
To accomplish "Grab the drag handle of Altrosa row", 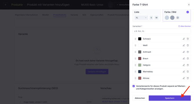I will coord(135,78).
